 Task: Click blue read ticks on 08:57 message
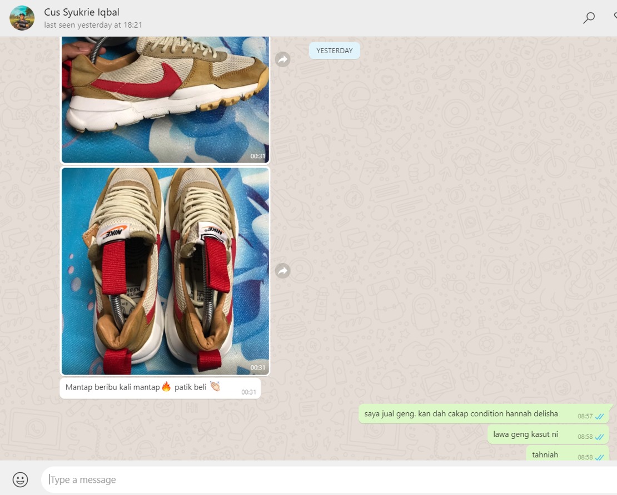pos(599,416)
